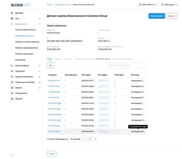
Task: Click Наследован source in Pr 110-01 App row
Action: pyautogui.click(x=138, y=131)
